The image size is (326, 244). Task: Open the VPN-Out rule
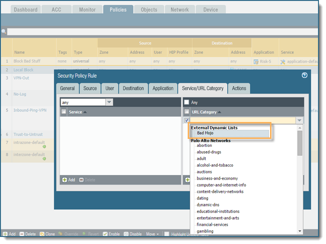pyautogui.click(x=21, y=78)
